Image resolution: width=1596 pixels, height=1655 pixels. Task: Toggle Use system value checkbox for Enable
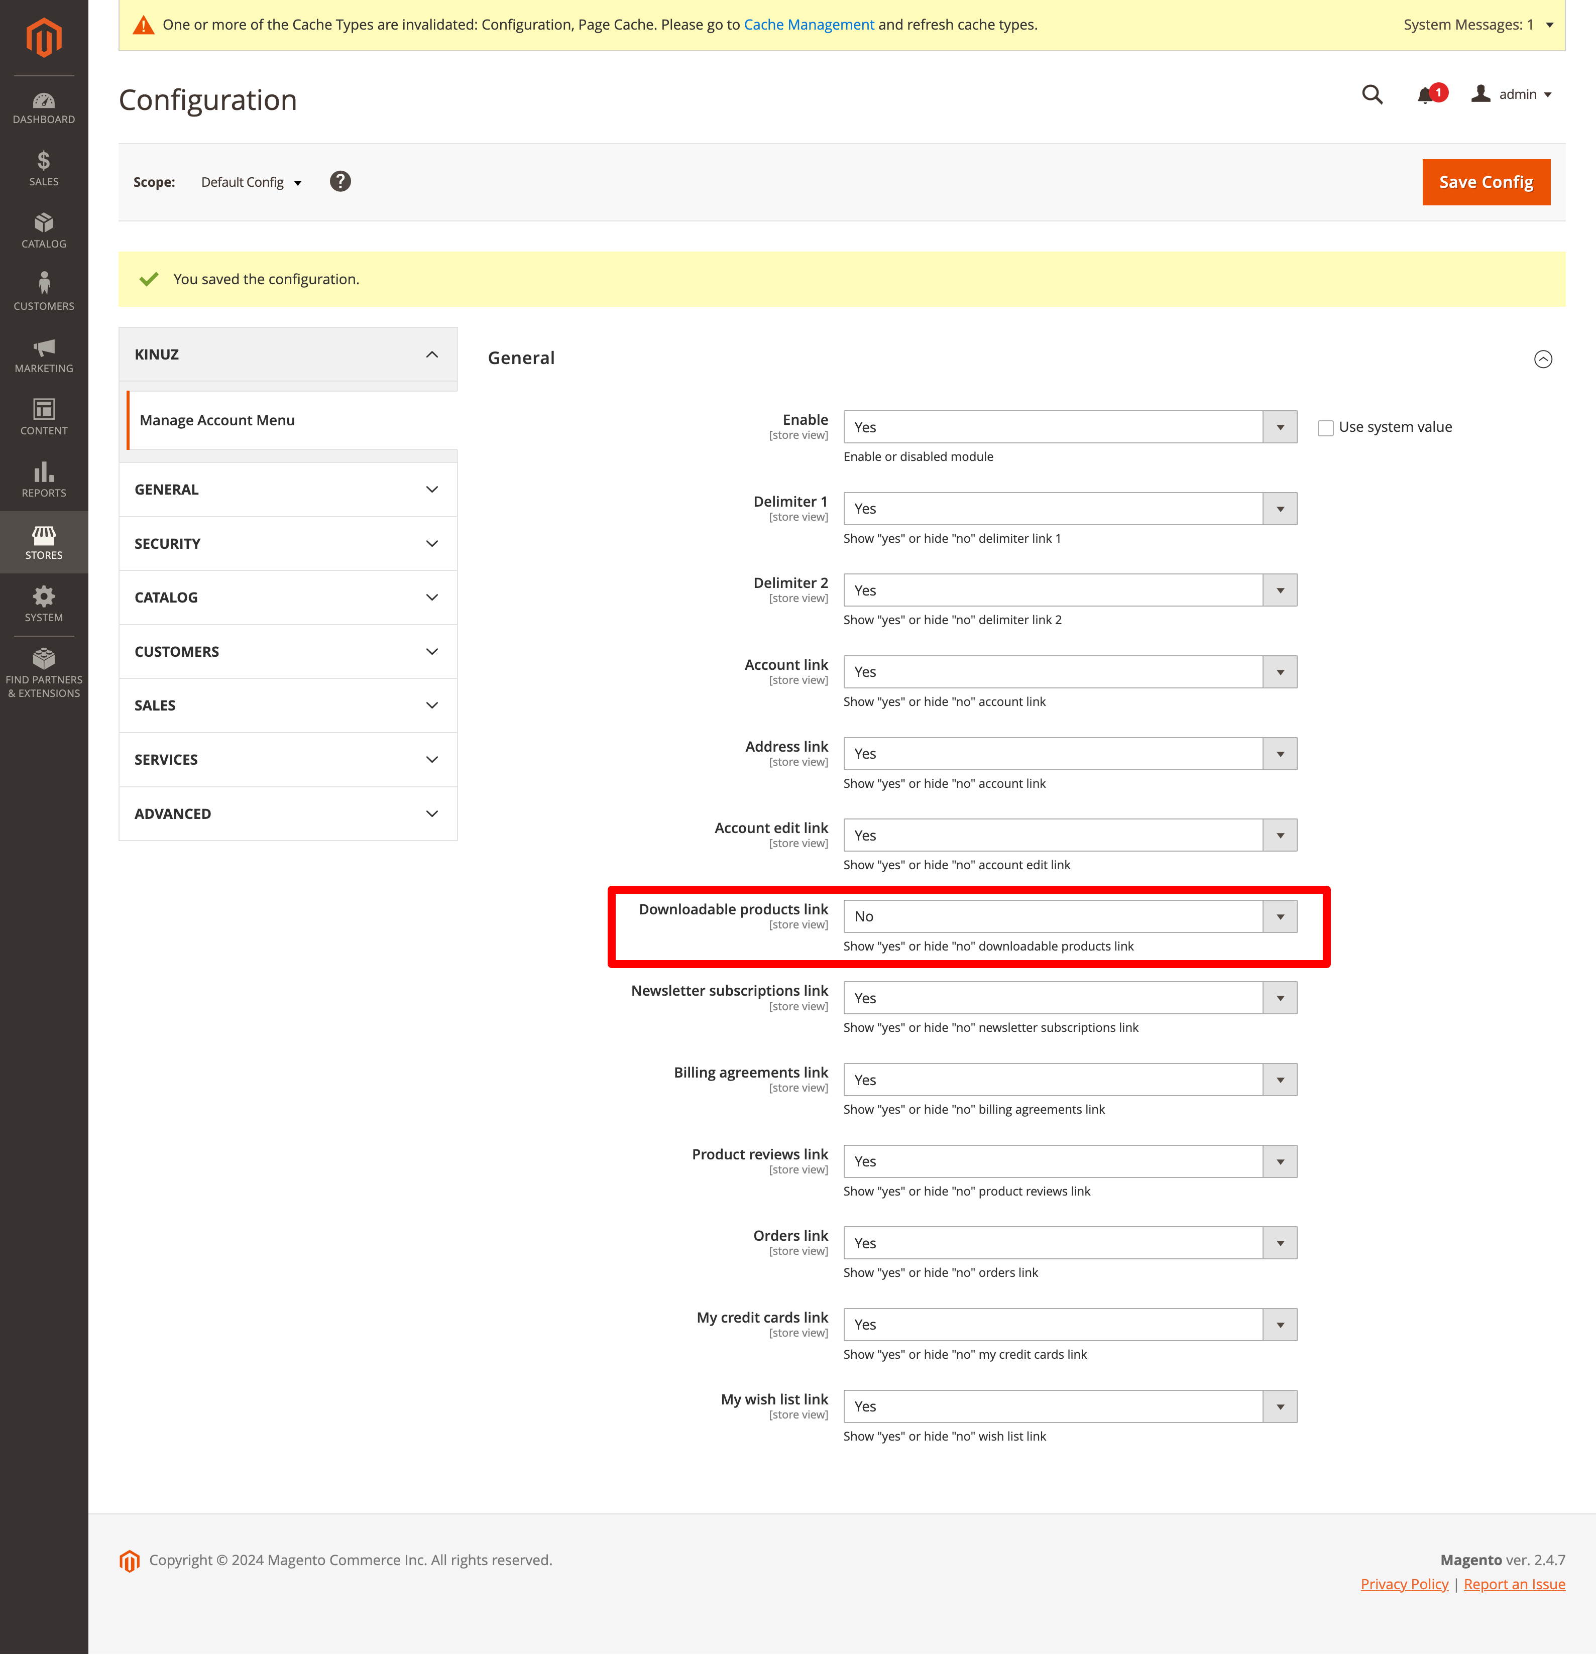1326,428
